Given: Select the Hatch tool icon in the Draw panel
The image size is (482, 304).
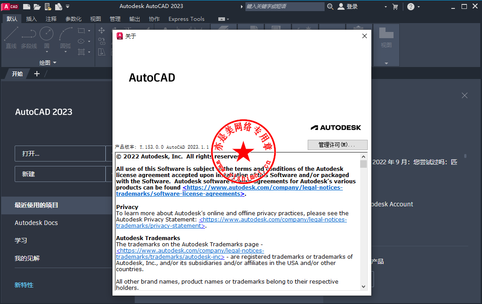Looking at the screenshot, I should pos(81,52).
